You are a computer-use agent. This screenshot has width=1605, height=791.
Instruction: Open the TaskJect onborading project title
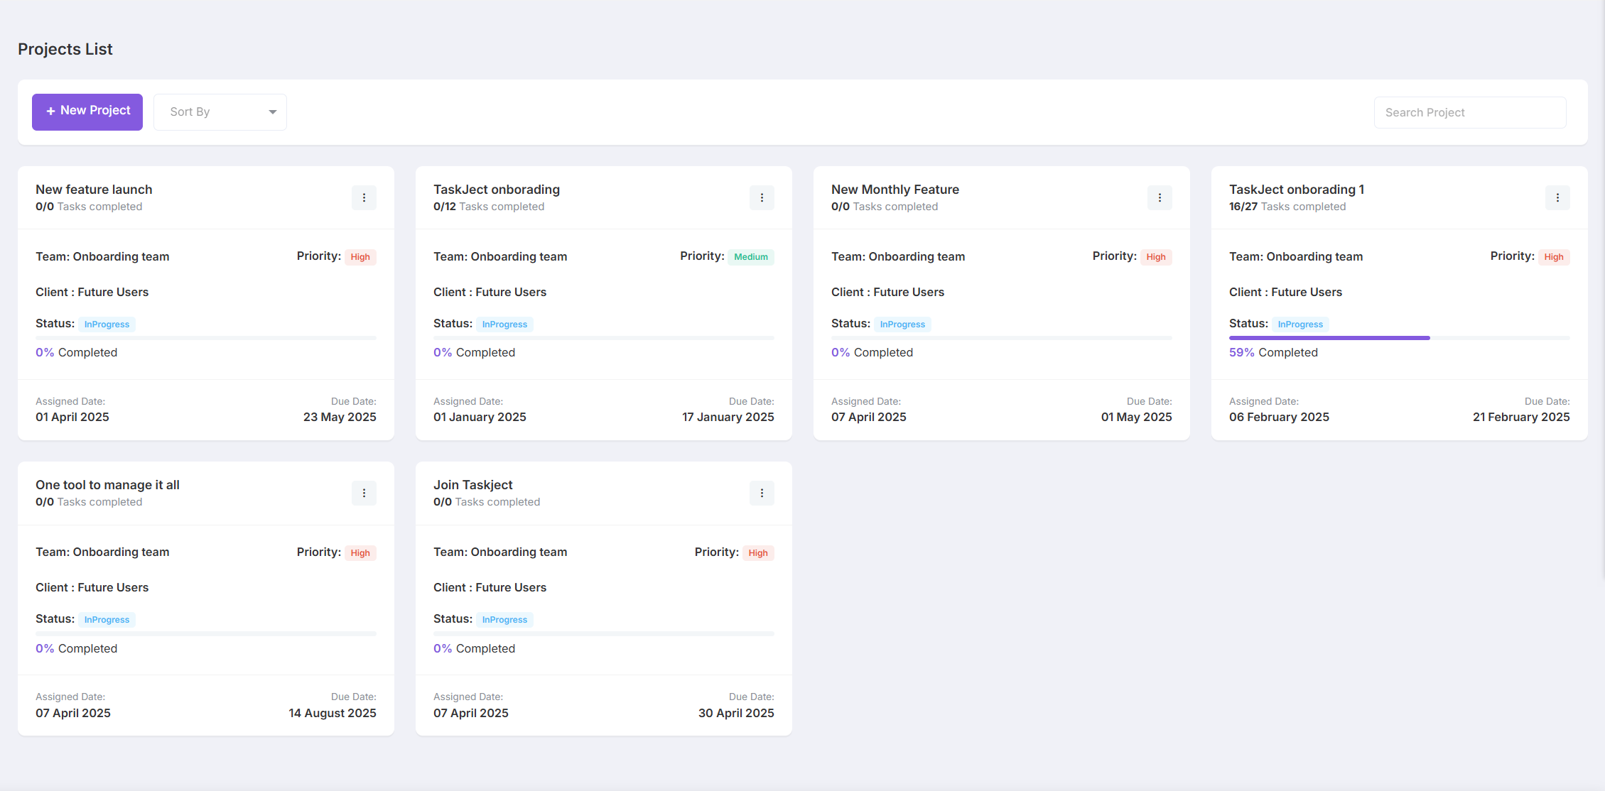497,190
